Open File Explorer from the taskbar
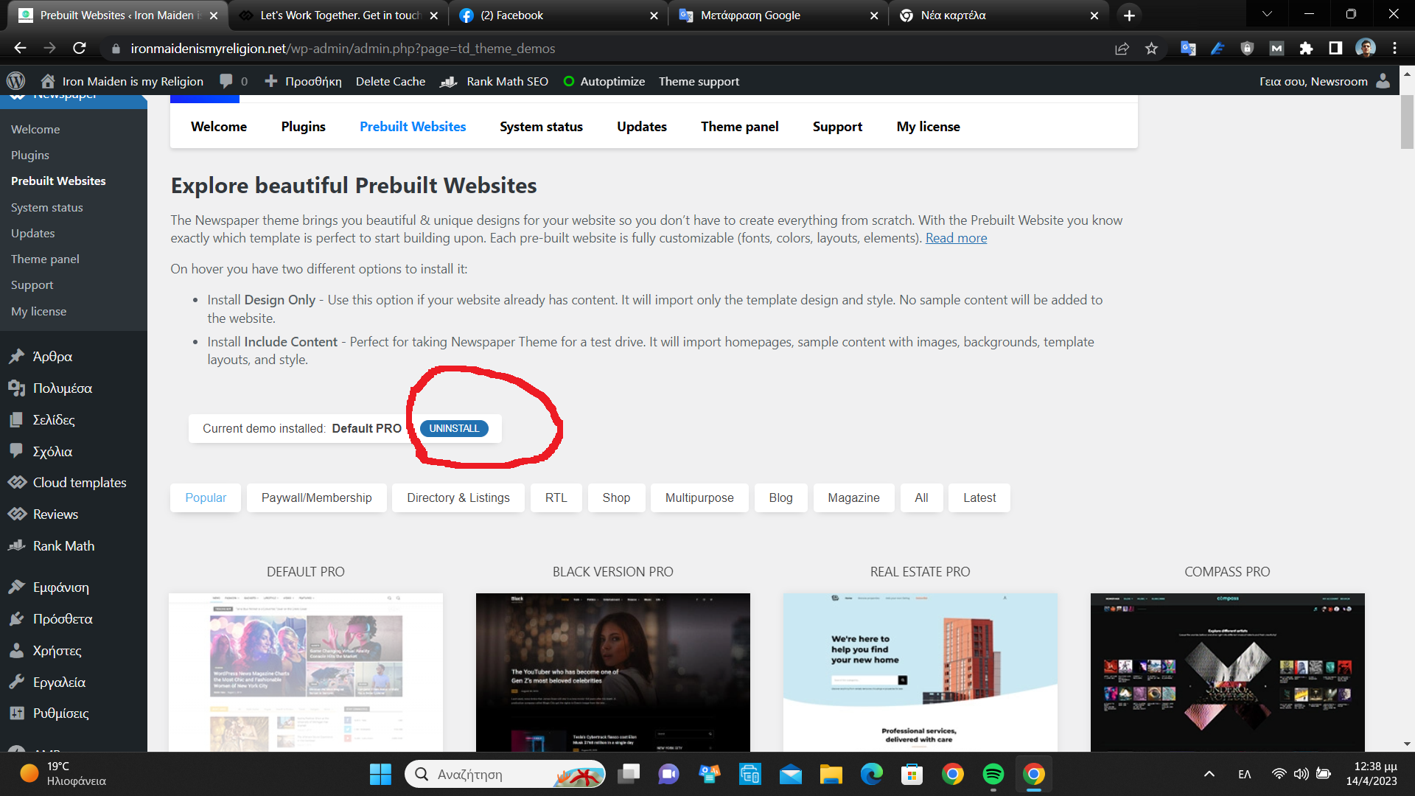 tap(831, 774)
